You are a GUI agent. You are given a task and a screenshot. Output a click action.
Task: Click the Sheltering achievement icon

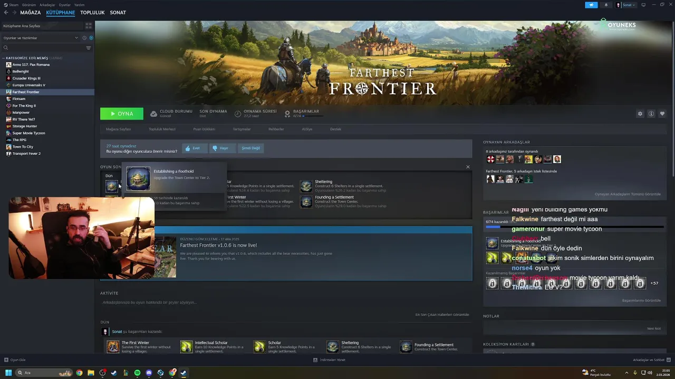(x=306, y=186)
